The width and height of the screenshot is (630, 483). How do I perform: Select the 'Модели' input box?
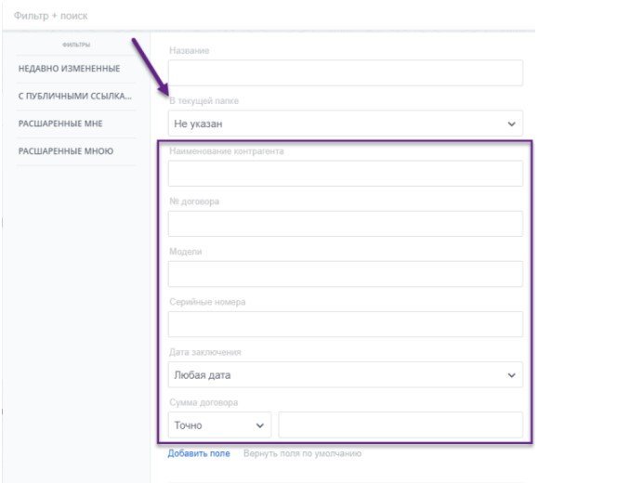pyautogui.click(x=345, y=274)
